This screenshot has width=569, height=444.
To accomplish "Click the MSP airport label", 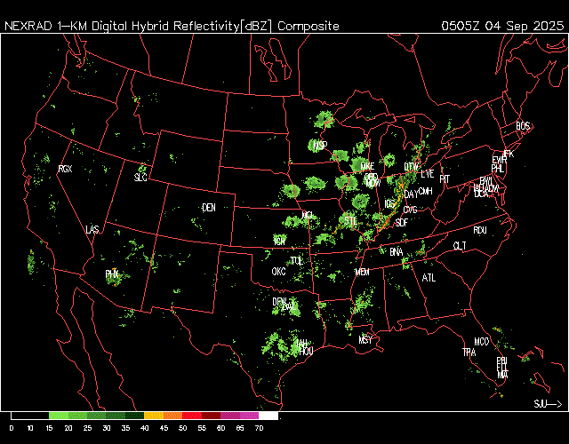I will tap(320, 146).
